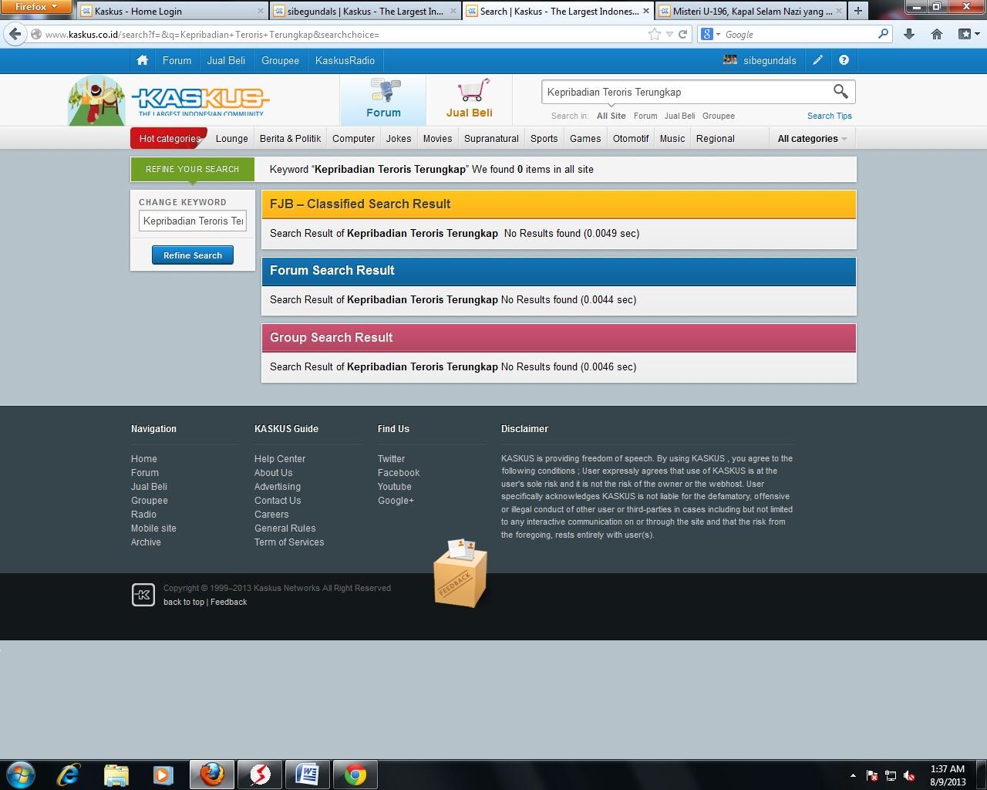
Task: Open the Windows Start menu
Action: [x=21, y=774]
